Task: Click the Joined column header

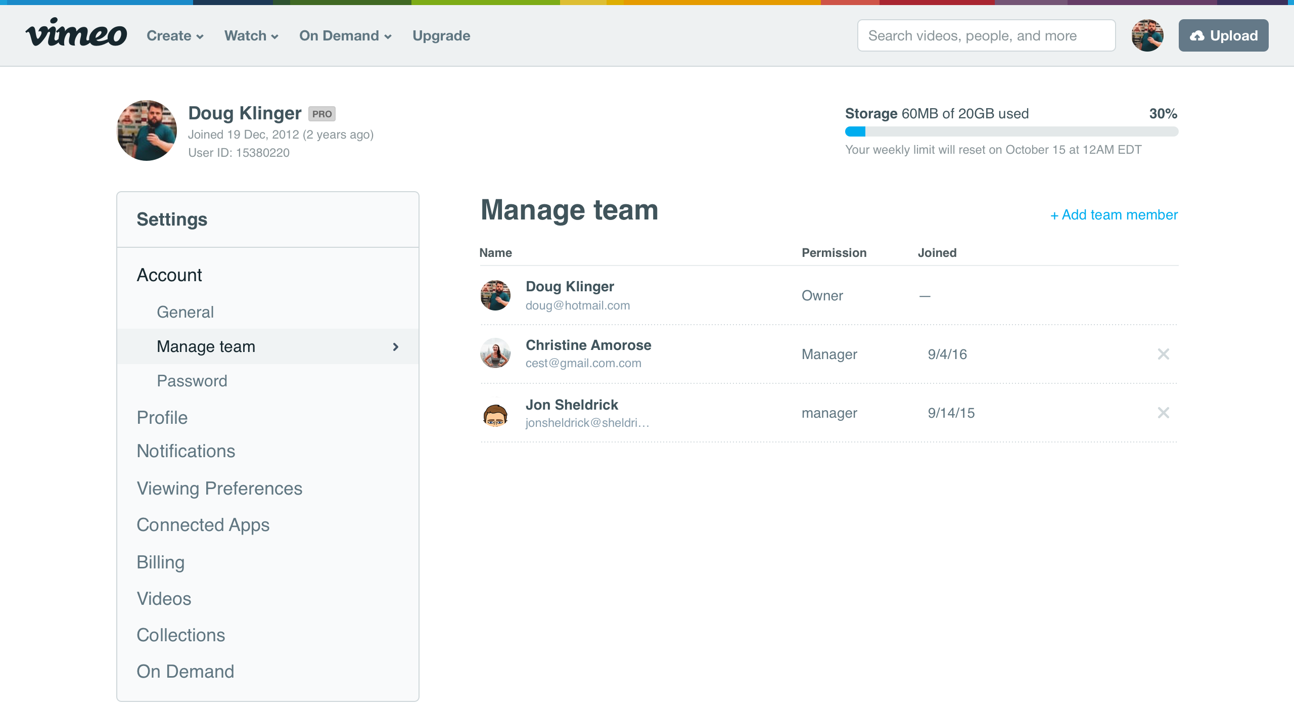Action: point(937,253)
